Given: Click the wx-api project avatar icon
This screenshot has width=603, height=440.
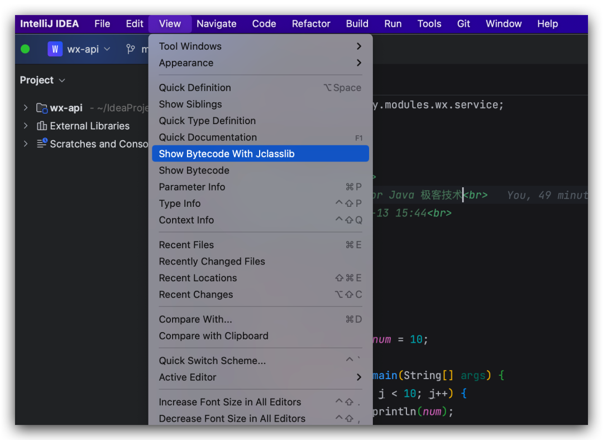Looking at the screenshot, I should [55, 49].
